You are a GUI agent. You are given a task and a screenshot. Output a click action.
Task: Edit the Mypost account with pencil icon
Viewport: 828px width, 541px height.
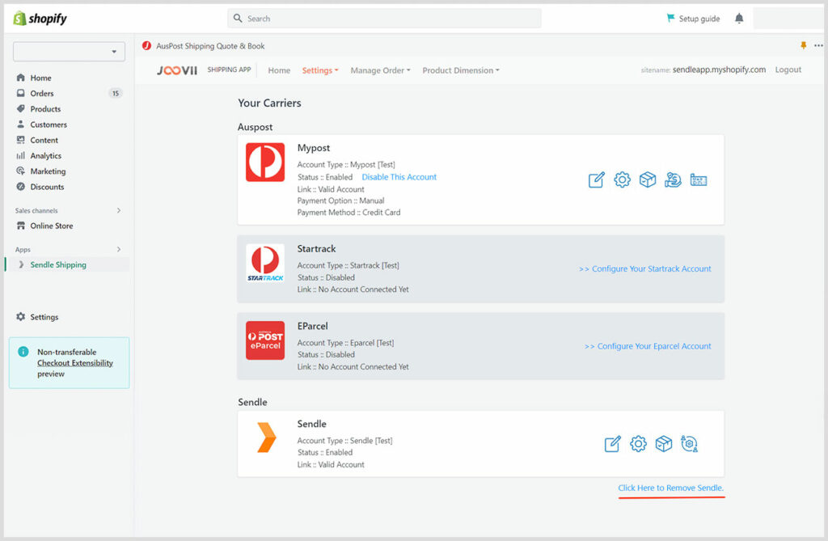pos(596,180)
